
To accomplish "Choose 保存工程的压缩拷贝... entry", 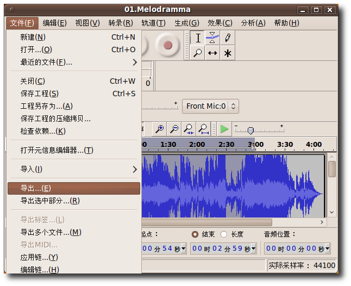I will (x=74, y=119).
